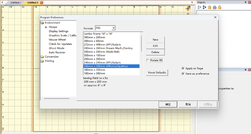The height and width of the screenshot is (134, 251).
Task: Click the collapse-all tree icon in Objects panel
Action: tap(204, 7)
